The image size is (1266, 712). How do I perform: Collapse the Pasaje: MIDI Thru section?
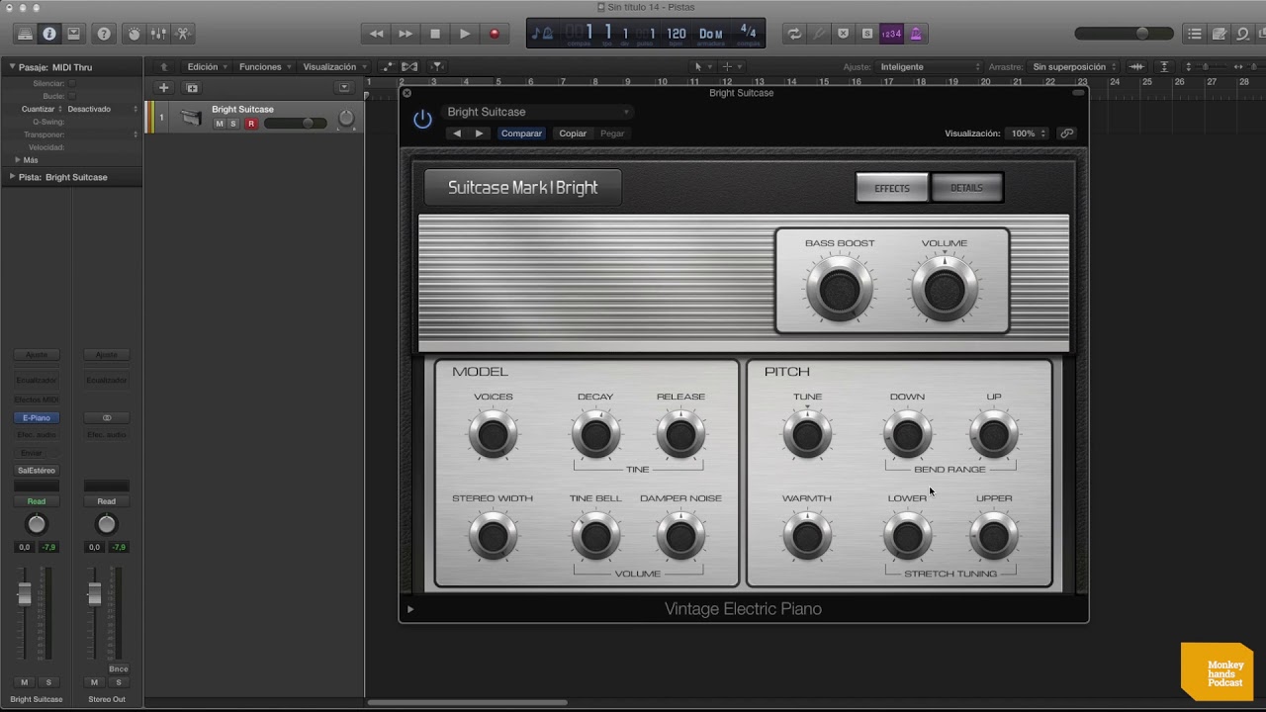tap(12, 67)
